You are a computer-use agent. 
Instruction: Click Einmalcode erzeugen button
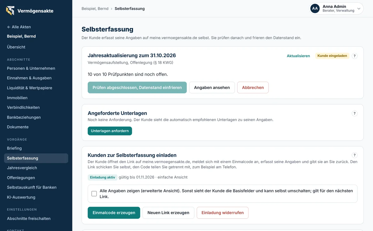point(114,213)
